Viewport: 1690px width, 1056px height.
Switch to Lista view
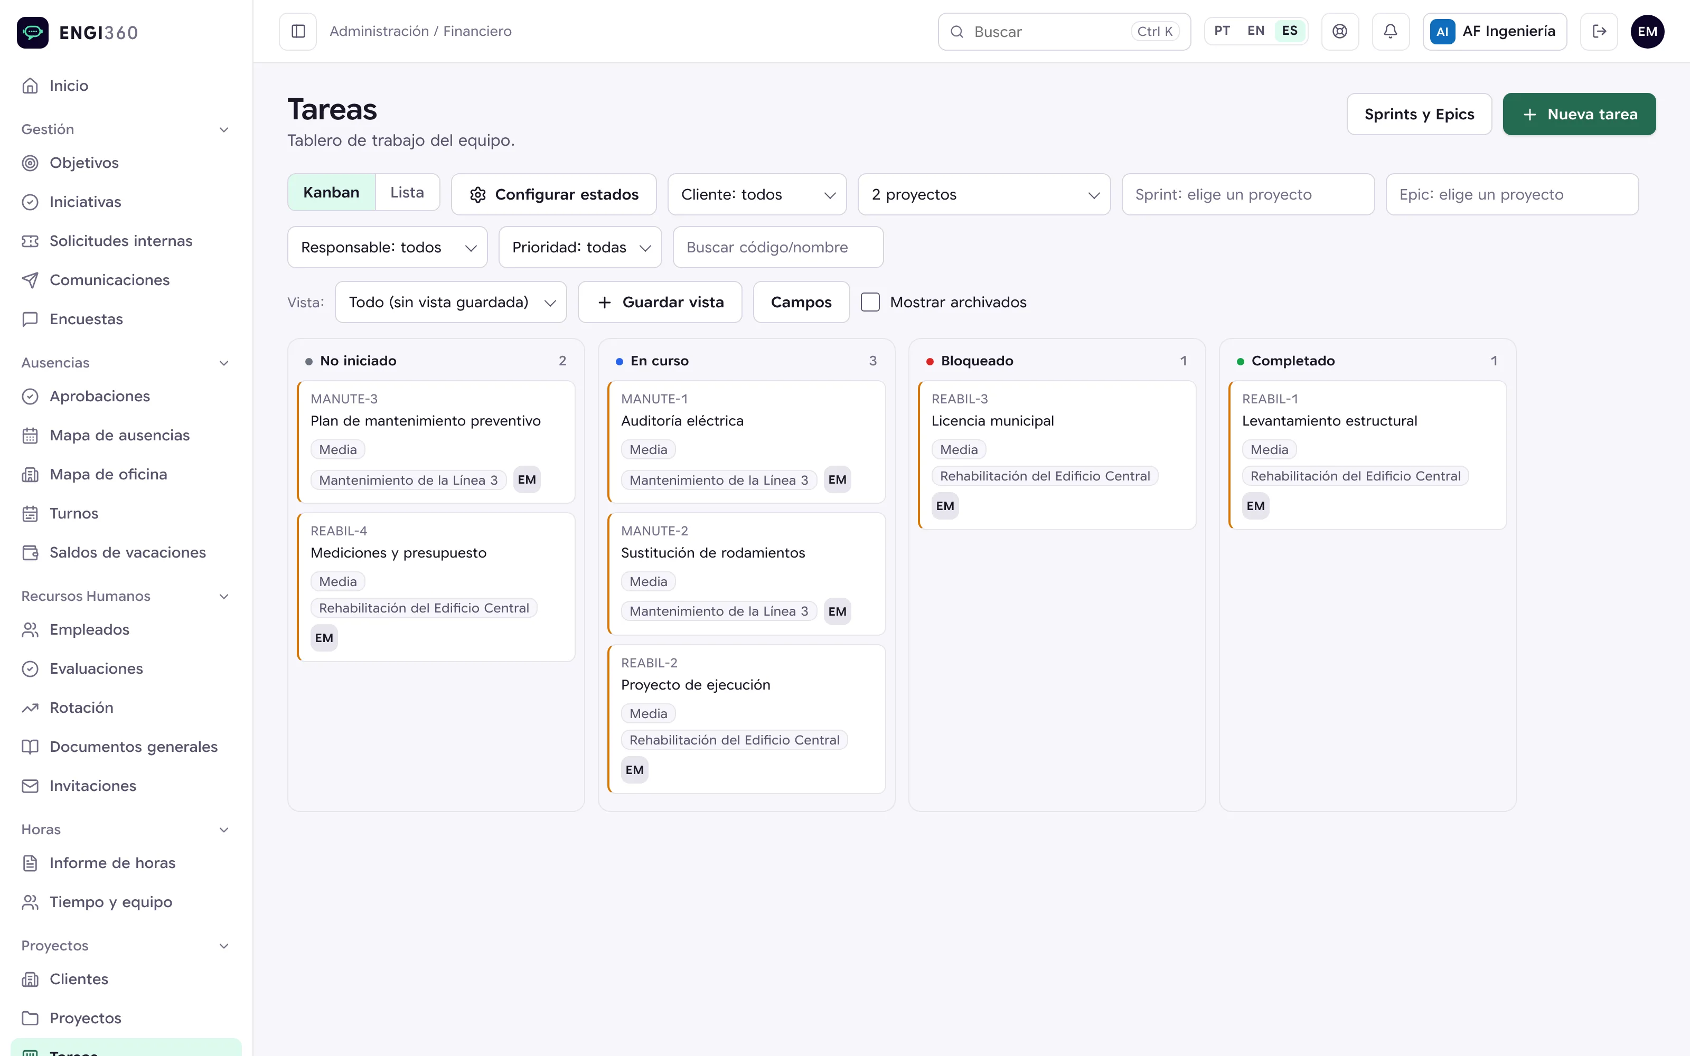(407, 192)
